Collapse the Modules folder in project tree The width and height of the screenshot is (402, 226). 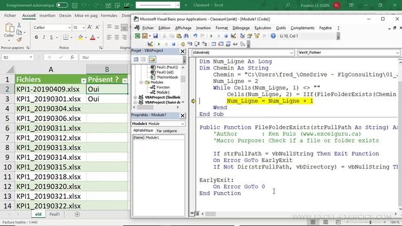point(141,82)
